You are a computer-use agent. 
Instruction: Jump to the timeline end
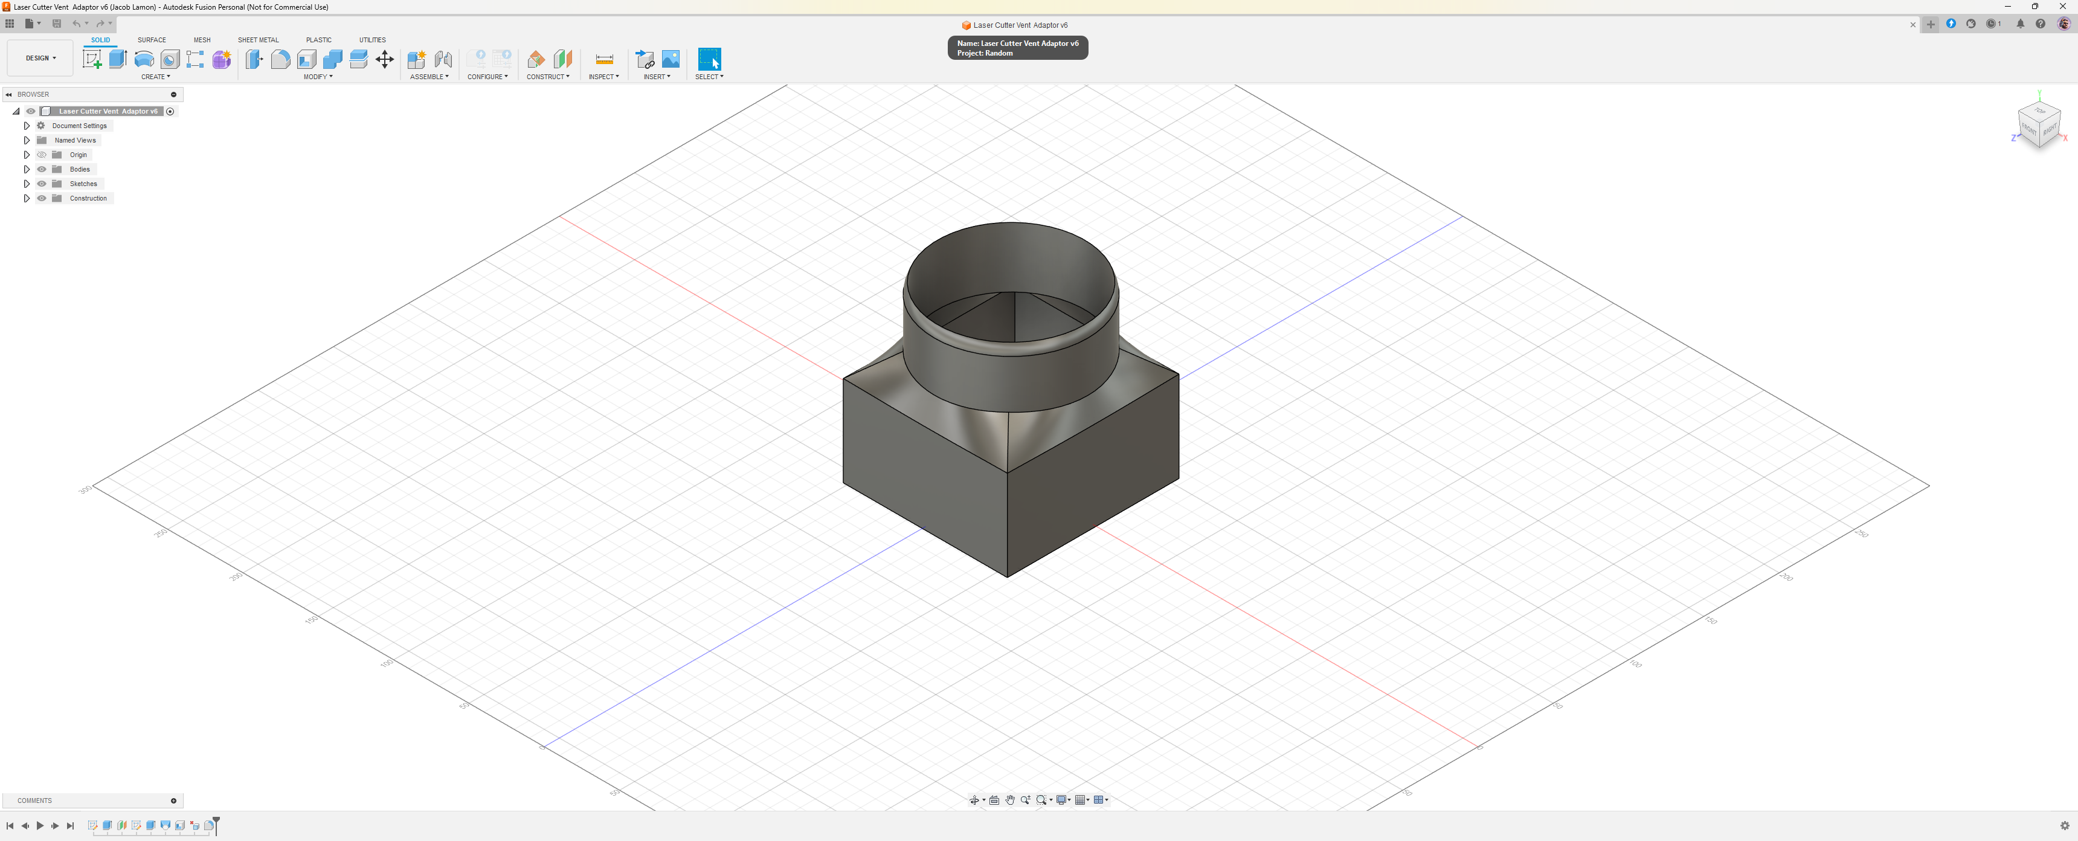click(70, 826)
